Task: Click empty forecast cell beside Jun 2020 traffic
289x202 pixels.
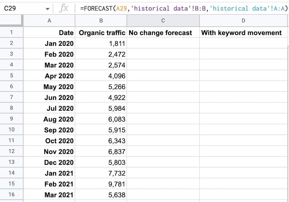Action: [x=163, y=97]
